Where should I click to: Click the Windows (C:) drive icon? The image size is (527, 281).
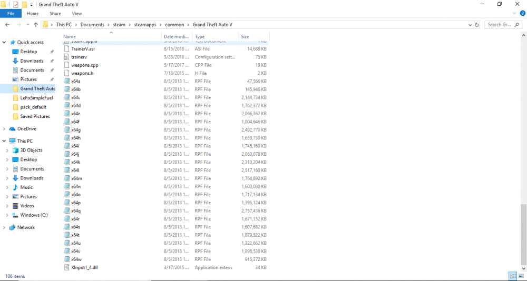point(15,215)
